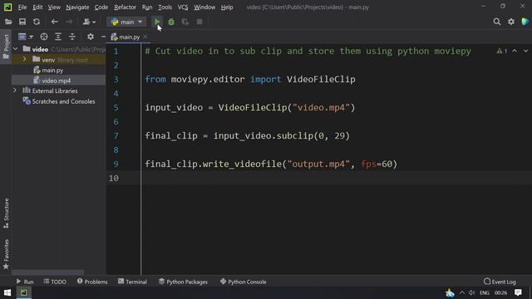Go to next highlighted problem arrow

tap(525, 51)
